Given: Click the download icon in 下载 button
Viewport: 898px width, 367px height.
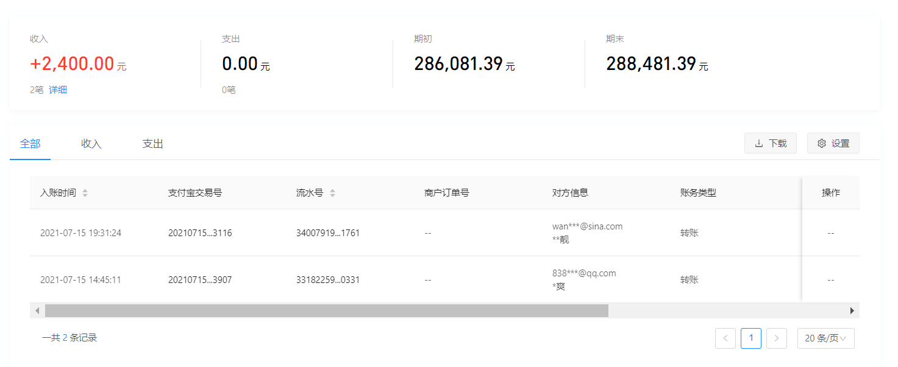Looking at the screenshot, I should (759, 144).
